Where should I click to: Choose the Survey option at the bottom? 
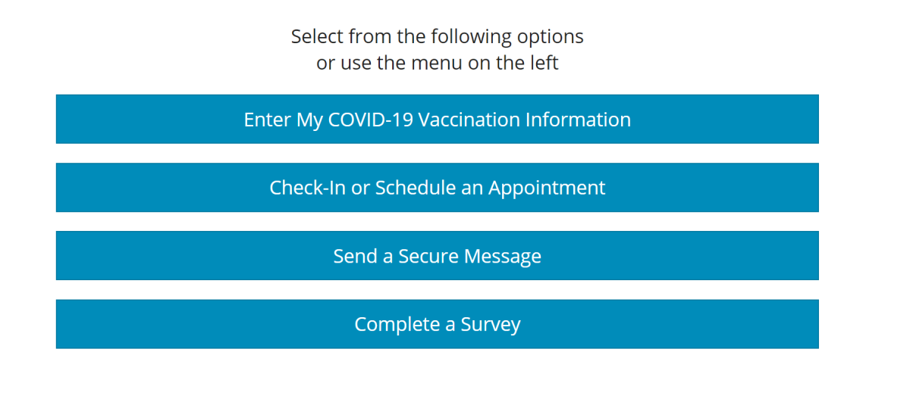click(x=437, y=324)
